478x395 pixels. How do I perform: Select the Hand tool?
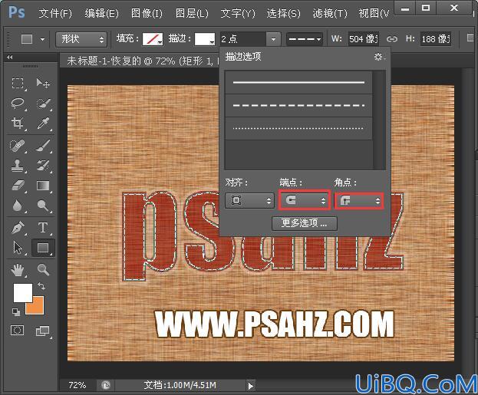[x=18, y=270]
